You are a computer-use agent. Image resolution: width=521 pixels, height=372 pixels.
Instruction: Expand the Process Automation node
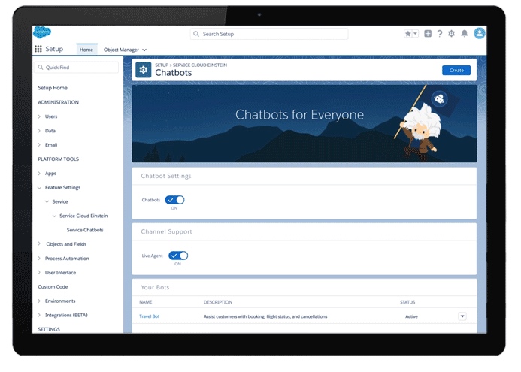click(39, 259)
